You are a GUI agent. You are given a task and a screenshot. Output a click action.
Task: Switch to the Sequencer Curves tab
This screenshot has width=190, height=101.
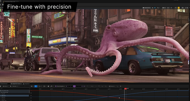tap(16, 84)
